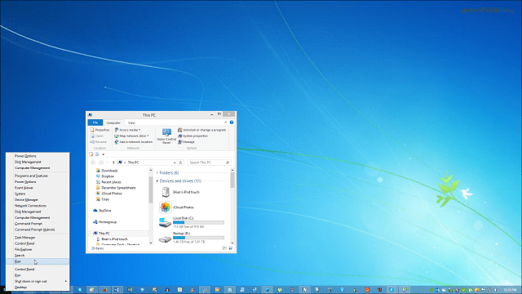This screenshot has width=522, height=294.
Task: Open address bar history dropdown
Action: click(x=175, y=163)
